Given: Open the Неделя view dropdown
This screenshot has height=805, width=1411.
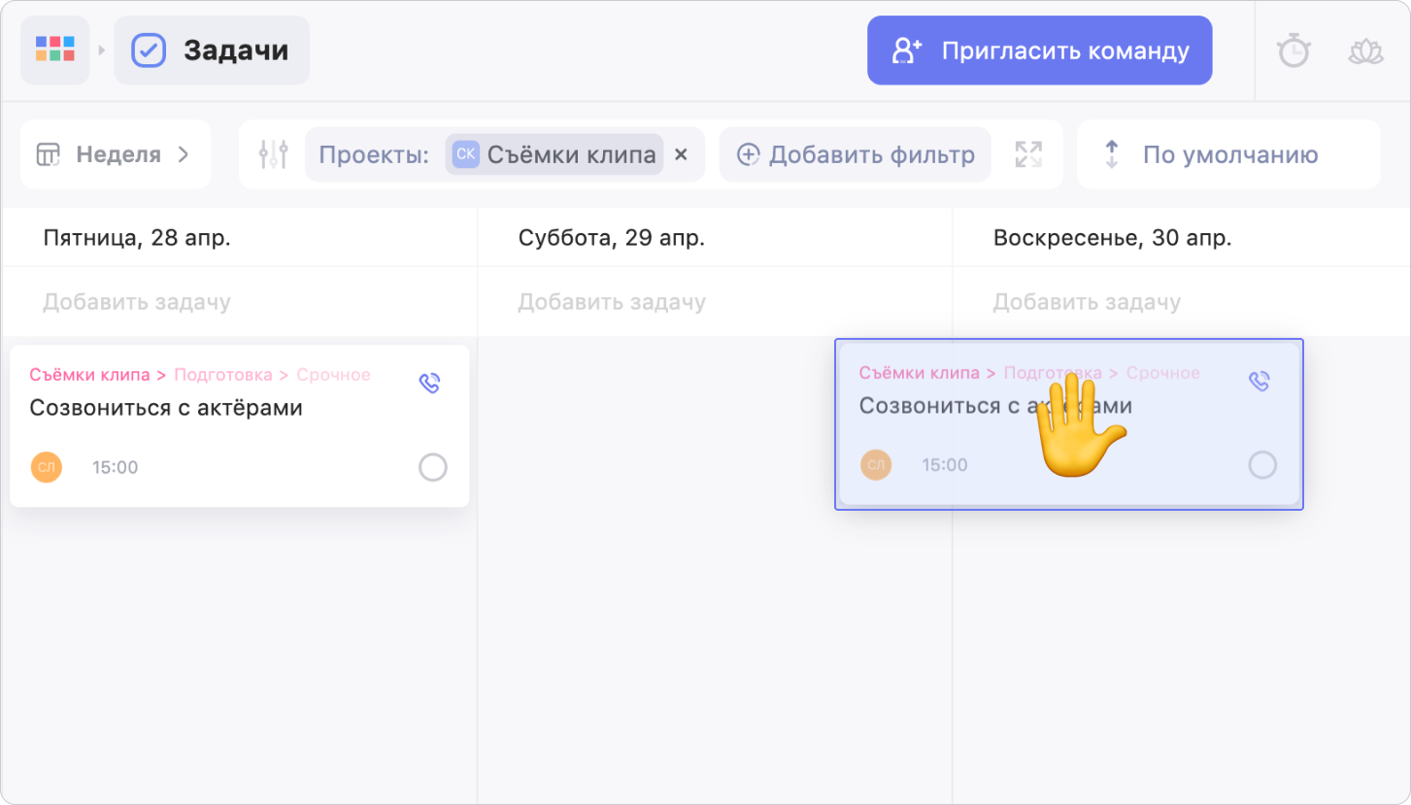Looking at the screenshot, I should coord(116,154).
